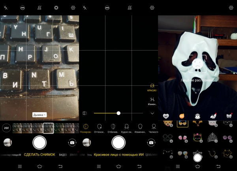Close the Дымка filter label

tap(45, 115)
